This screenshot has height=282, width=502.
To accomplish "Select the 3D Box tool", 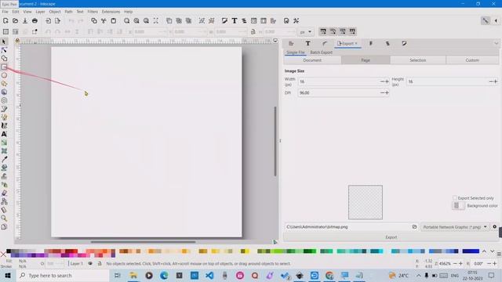I will 4,92.
